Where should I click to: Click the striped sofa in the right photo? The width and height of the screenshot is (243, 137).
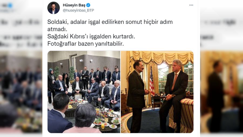tap(181, 115)
